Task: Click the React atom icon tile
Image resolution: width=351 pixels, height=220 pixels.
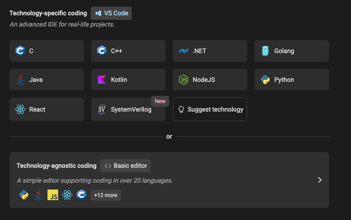Action: (20, 109)
